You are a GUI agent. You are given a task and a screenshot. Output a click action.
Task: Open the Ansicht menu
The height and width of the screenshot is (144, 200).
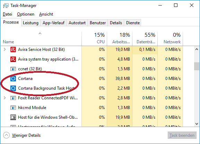pyautogui.click(x=46, y=14)
